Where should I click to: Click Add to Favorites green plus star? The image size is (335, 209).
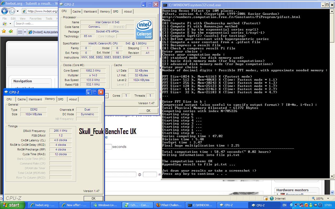[x=11, y=32]
